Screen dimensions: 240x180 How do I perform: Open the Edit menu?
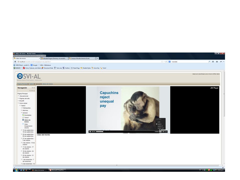click(18, 56)
